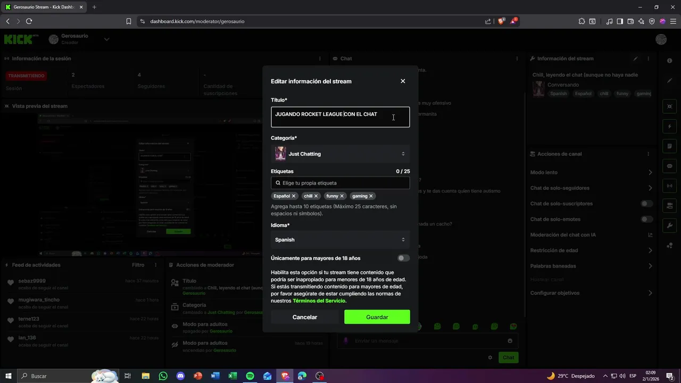Viewport: 681px width, 383px height.
Task: Open the Idioma Spanish dropdown
Action: (x=340, y=240)
